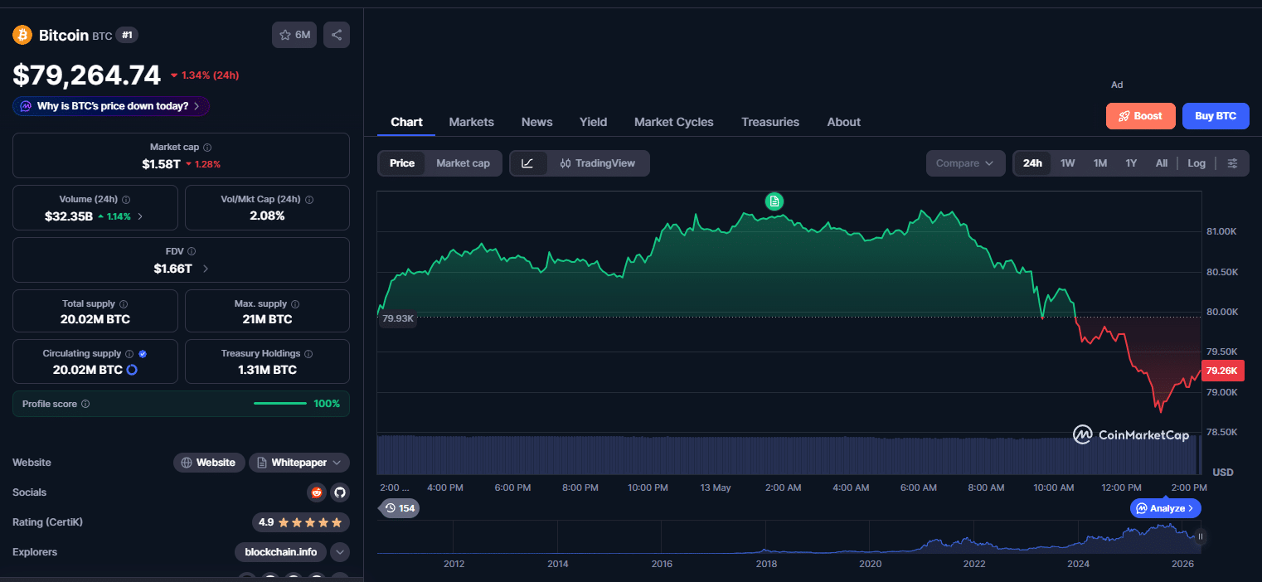The image size is (1262, 582).
Task: Open Bitcoin Website link button
Action: point(209,463)
